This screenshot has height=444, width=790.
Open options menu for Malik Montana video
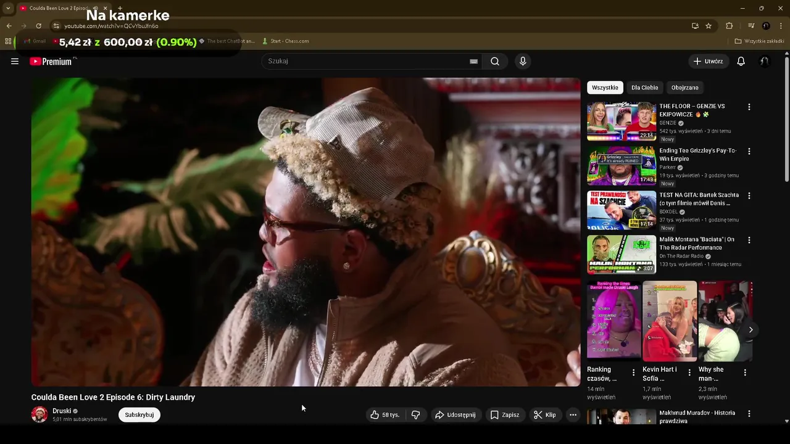click(x=749, y=240)
